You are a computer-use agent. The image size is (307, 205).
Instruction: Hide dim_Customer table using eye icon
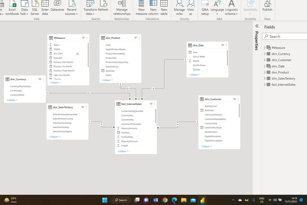tap(234, 99)
